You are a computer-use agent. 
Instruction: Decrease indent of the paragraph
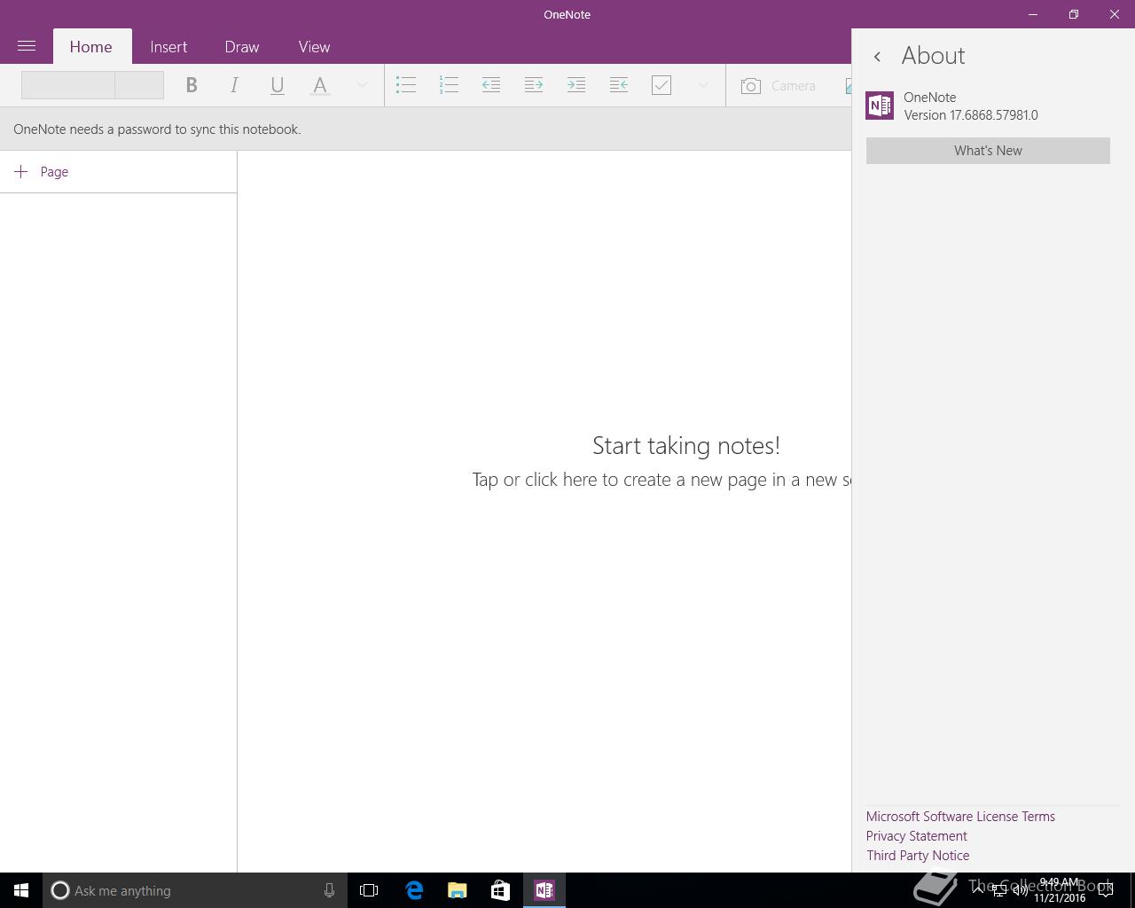491,85
